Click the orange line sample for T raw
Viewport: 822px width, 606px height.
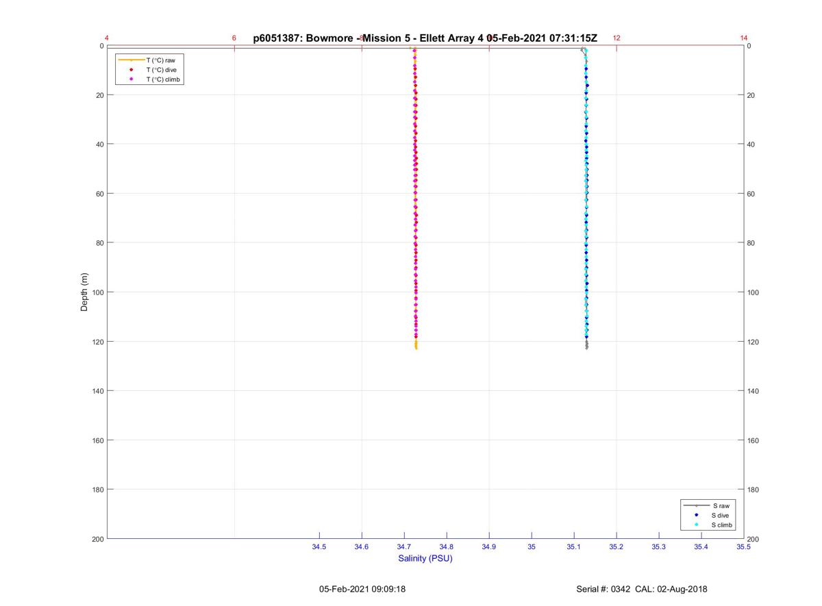tap(131, 60)
